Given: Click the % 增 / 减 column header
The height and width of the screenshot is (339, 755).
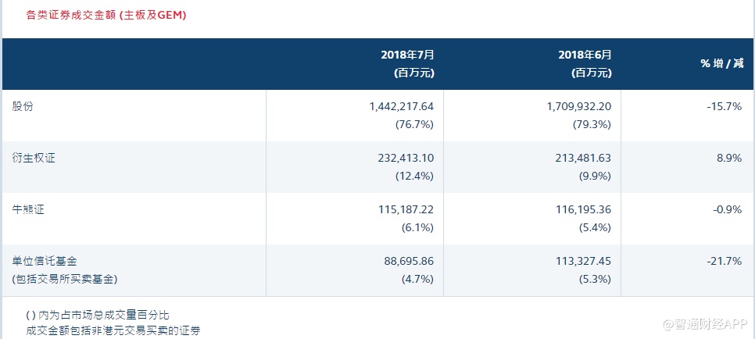Looking at the screenshot, I should pos(721,63).
